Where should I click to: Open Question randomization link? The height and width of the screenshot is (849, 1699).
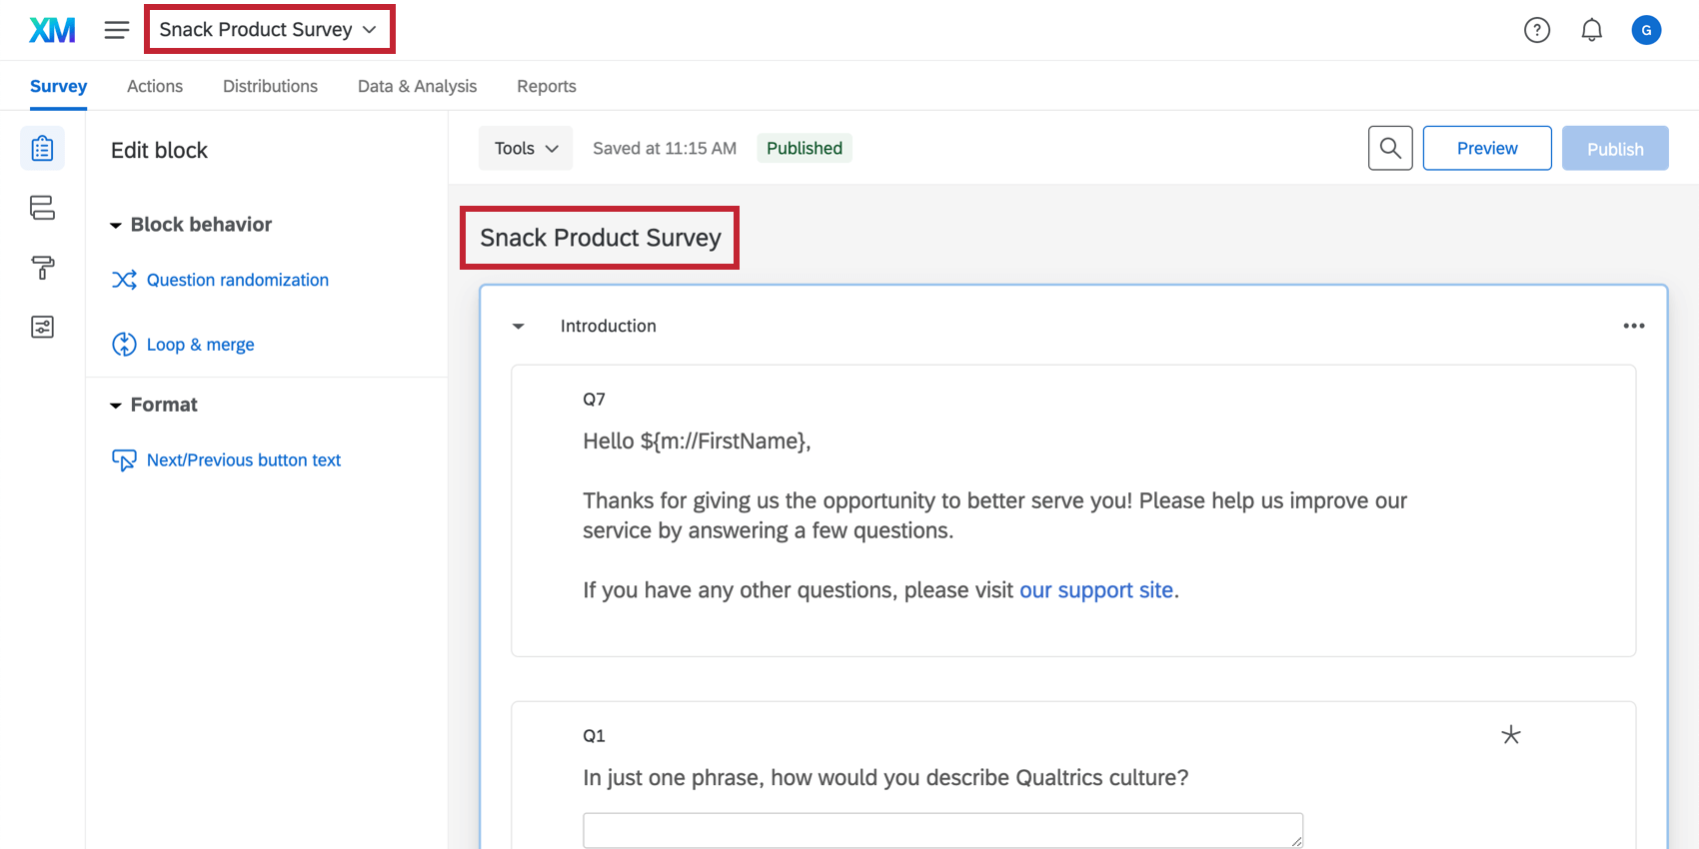237,280
